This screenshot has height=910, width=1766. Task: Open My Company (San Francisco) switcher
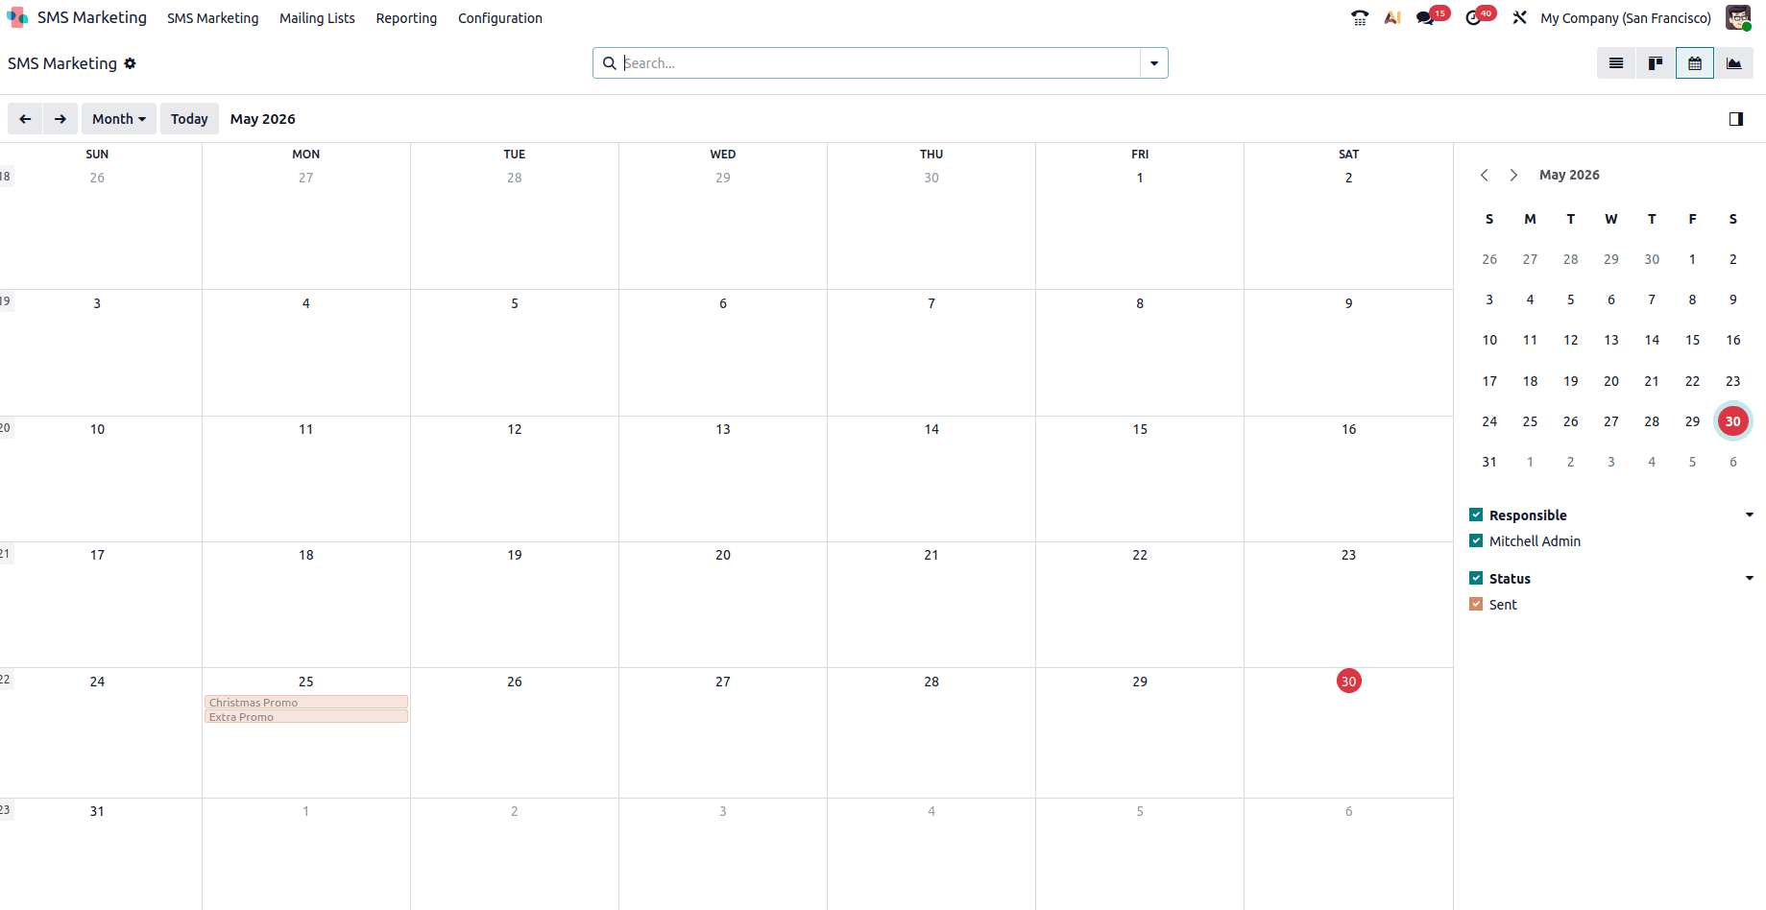coord(1626,18)
